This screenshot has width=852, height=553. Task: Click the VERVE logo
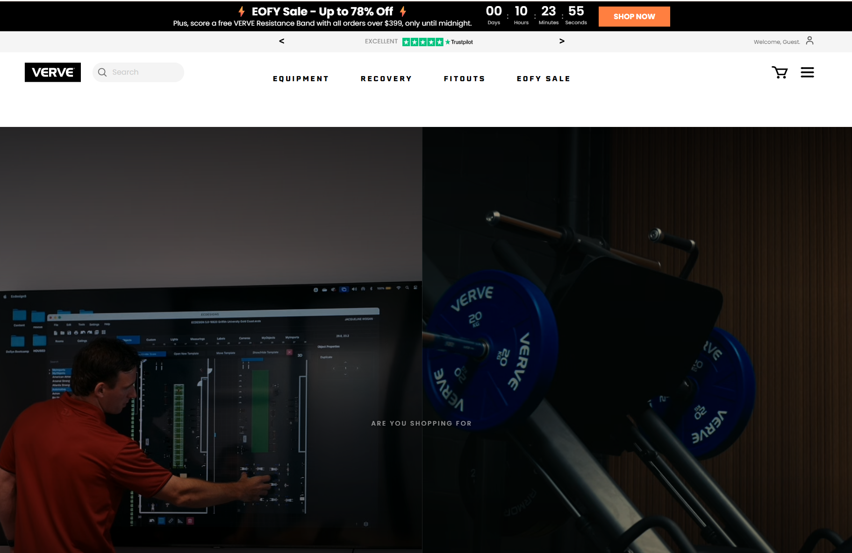coord(53,72)
